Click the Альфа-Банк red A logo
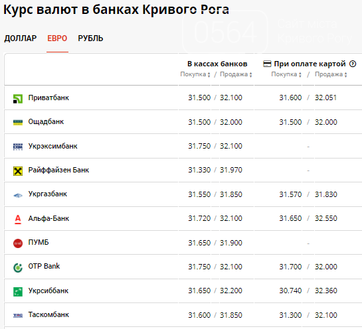 click(18, 220)
